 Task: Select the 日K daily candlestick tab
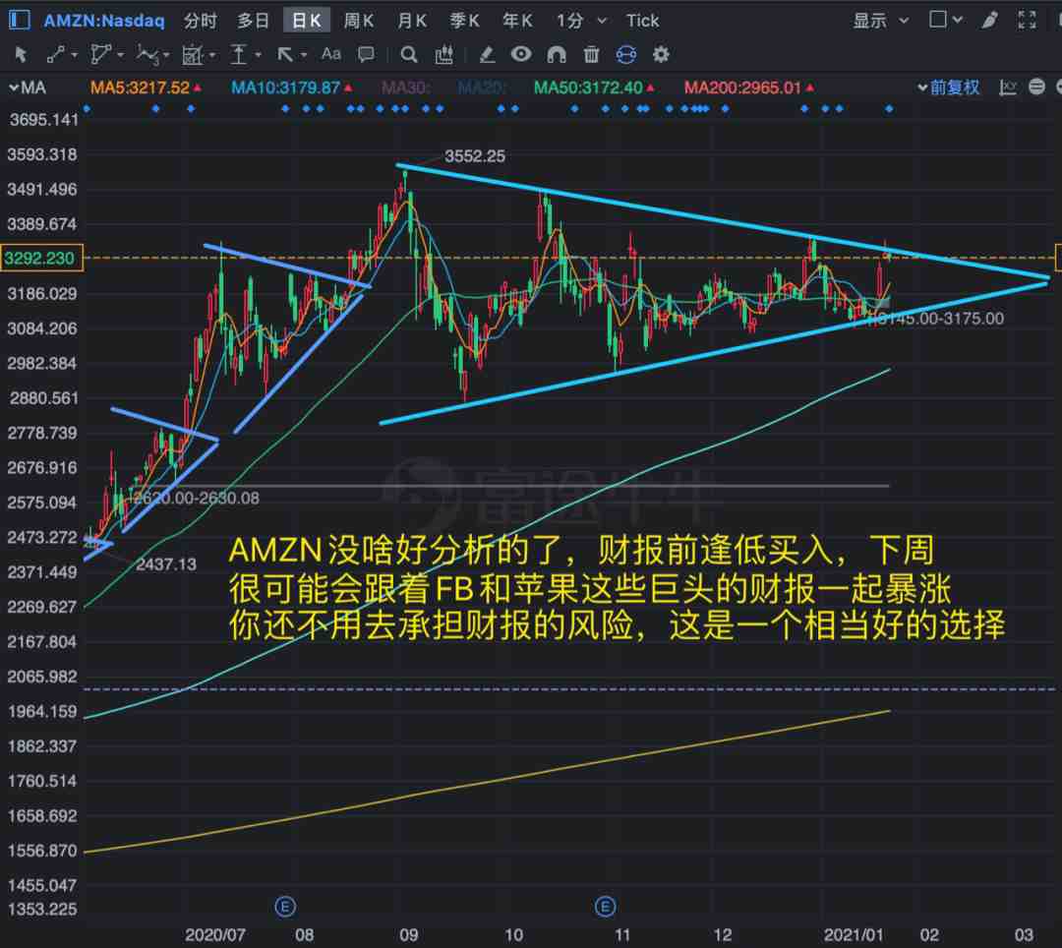click(x=306, y=21)
